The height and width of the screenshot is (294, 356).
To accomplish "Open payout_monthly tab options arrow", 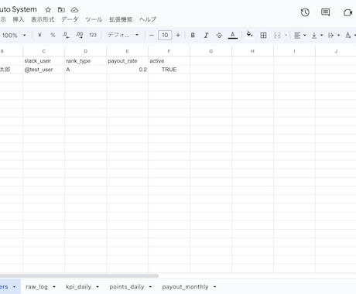I will pyautogui.click(x=214, y=287).
